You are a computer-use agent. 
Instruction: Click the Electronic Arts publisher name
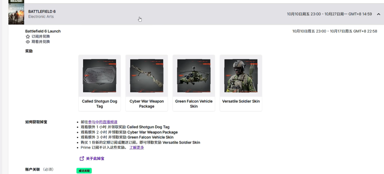click(42, 17)
